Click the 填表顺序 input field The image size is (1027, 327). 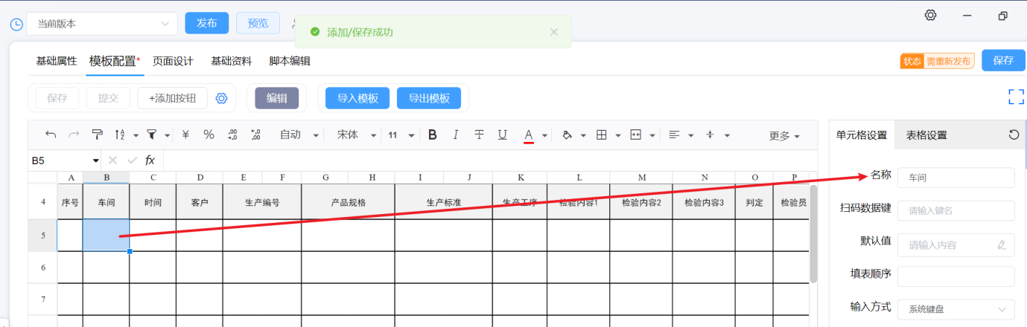pyautogui.click(x=956, y=276)
